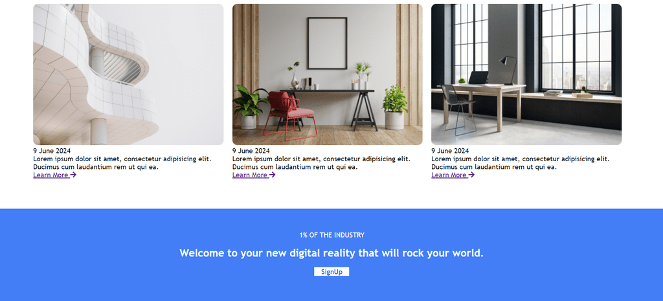
Task: Click the Lorem ipsum description of the middle card
Action: (321, 162)
